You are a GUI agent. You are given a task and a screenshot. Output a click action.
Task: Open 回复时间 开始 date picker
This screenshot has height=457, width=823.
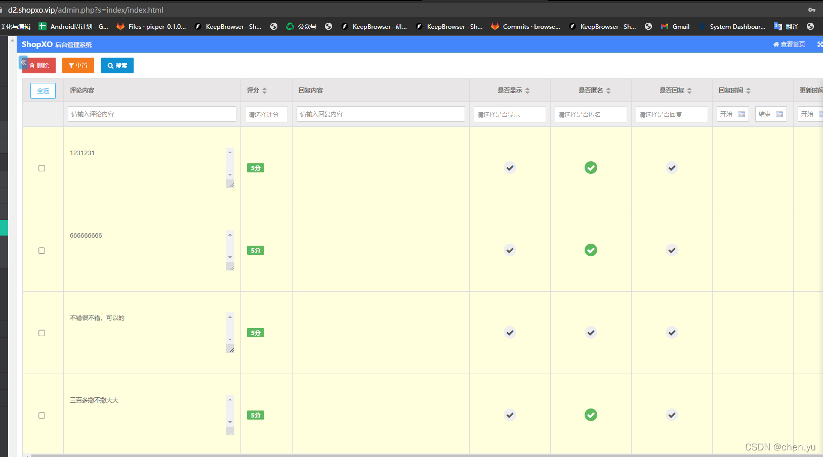pyautogui.click(x=733, y=114)
